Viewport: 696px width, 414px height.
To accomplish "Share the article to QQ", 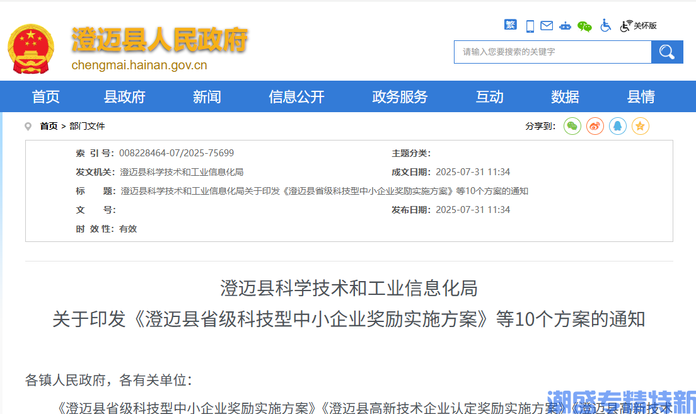I will click(618, 126).
